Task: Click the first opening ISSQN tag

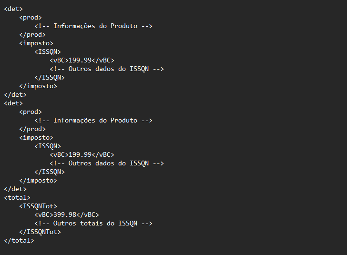Action: [48, 52]
